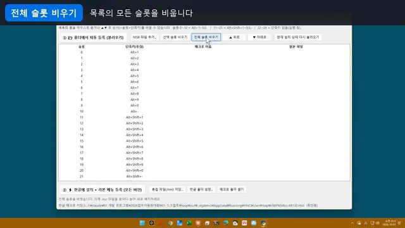
Task: Select the row with shortcut Alt+6
Action: (x=204, y=82)
